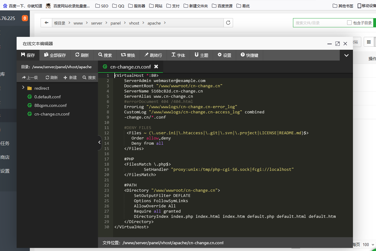
Task: Focus the 搜索文件/目录 search field
Action: [320, 23]
